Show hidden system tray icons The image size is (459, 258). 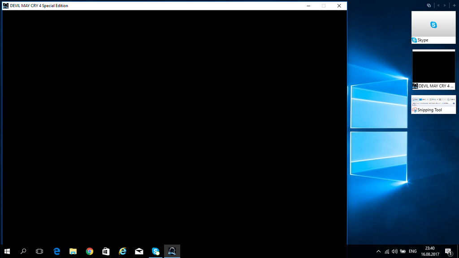click(378, 251)
